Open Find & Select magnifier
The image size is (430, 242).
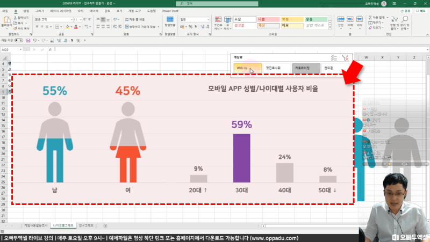point(405,19)
